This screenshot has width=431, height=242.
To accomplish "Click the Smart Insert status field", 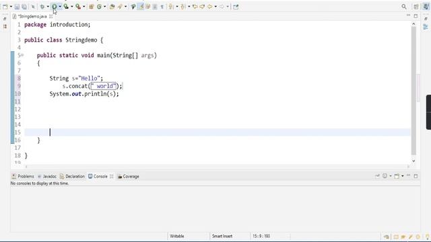I will (x=222, y=236).
